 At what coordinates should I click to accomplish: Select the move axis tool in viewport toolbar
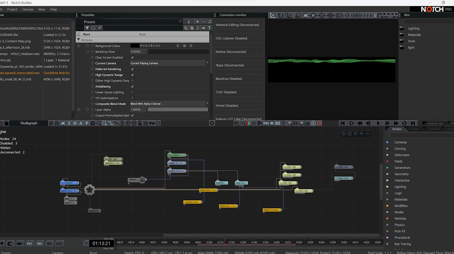(x=273, y=15)
